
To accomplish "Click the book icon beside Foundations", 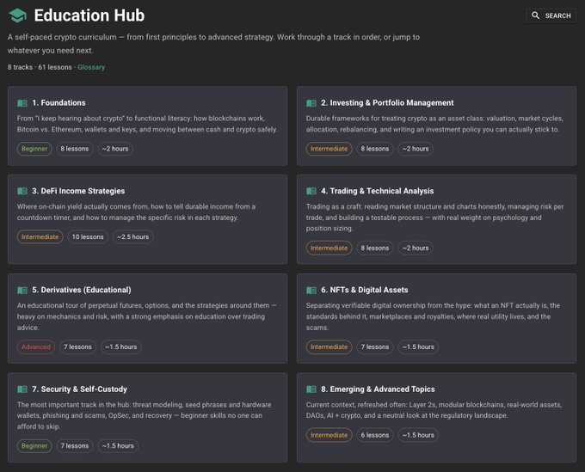I will click(22, 103).
